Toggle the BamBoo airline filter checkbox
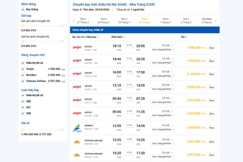Viewport: 243px width, 162px height. 23,75
